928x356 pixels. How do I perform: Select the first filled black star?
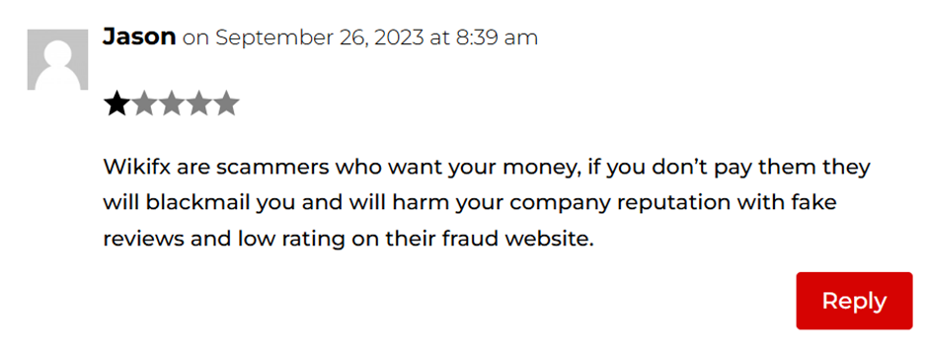pos(116,105)
